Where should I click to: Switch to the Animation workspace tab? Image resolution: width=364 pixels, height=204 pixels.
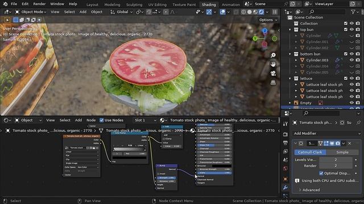coord(230,5)
